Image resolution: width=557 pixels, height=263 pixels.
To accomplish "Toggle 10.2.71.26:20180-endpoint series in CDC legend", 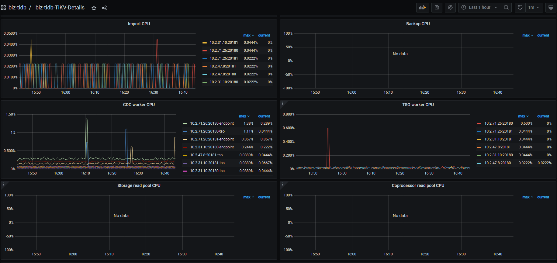I will coord(212,123).
